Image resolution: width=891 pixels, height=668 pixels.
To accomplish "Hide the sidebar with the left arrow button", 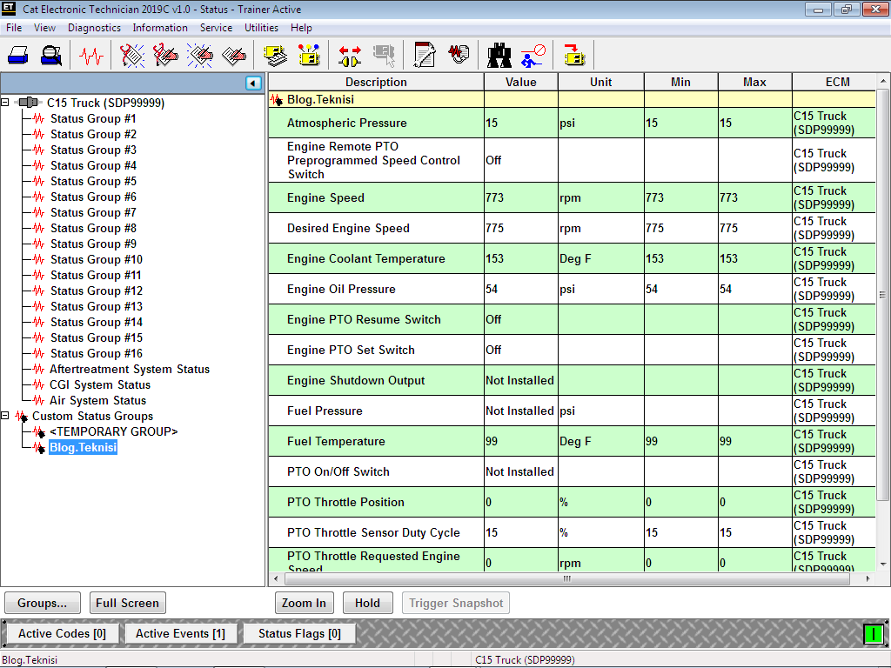I will pos(252,83).
